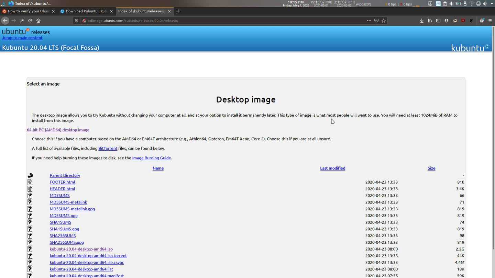Open kubuntu-20.04-desktop-amd64.list link
This screenshot has height=278, width=495.
[81, 269]
